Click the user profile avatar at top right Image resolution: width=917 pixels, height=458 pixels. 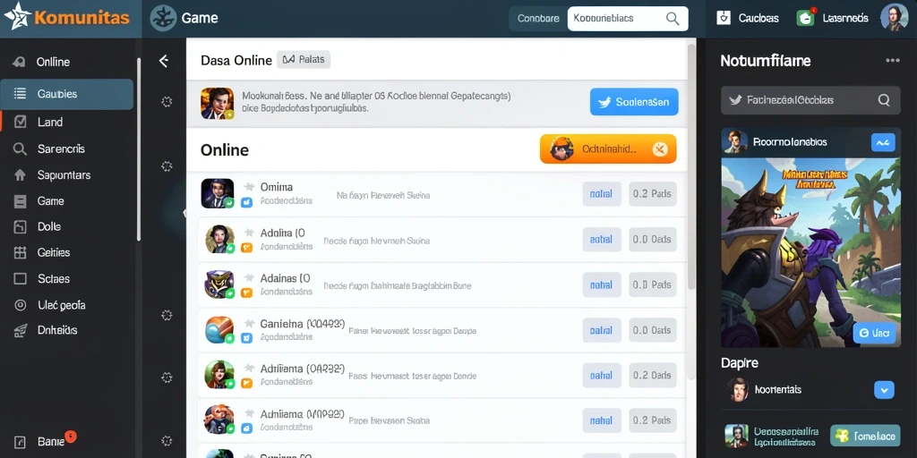pos(895,18)
